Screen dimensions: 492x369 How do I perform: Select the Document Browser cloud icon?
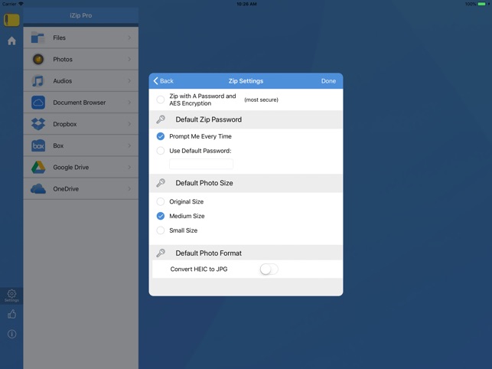(x=38, y=103)
